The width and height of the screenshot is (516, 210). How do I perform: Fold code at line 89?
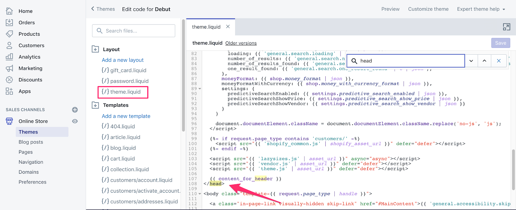[x=200, y=89]
